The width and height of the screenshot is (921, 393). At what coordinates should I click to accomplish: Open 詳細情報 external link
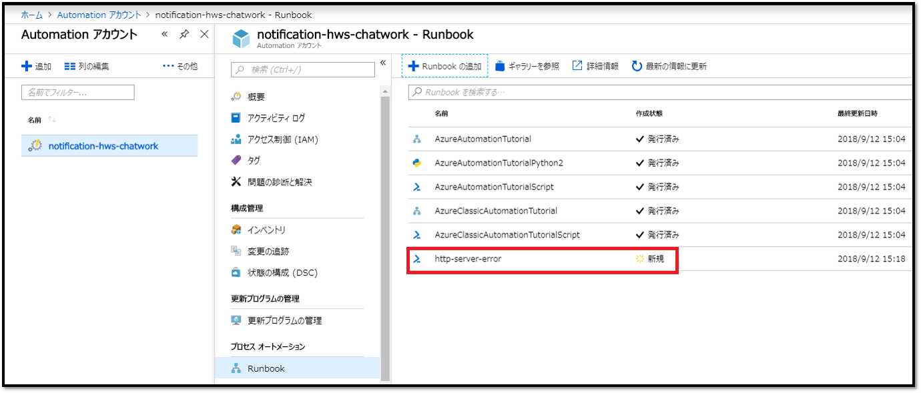click(x=595, y=66)
